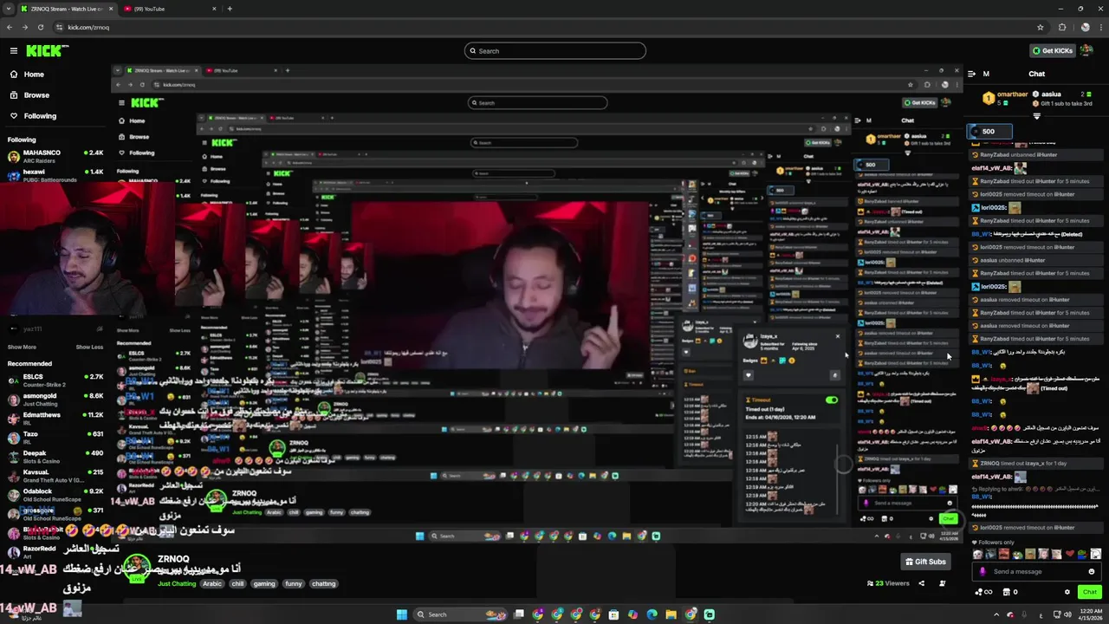1109x624 pixels.
Task: Open channel points icon beside infinity symbol
Action: [979, 592]
